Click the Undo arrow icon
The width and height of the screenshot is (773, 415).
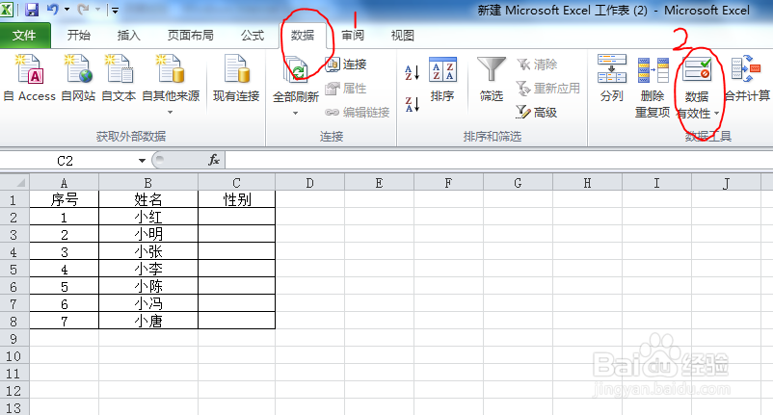[53, 9]
